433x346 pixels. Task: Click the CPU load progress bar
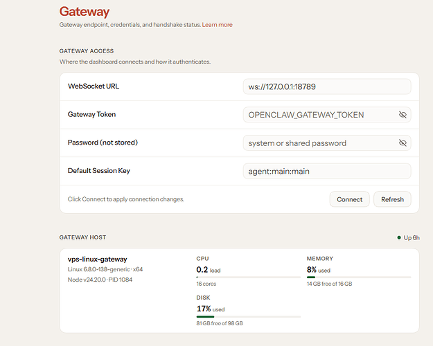pyautogui.click(x=249, y=277)
